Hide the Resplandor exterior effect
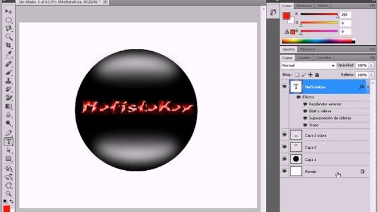This screenshot has width=378, height=212. coord(305,104)
